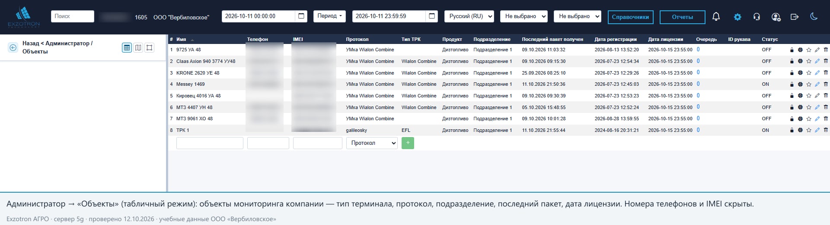Edit the Claas Axion 940 object

tap(817, 61)
